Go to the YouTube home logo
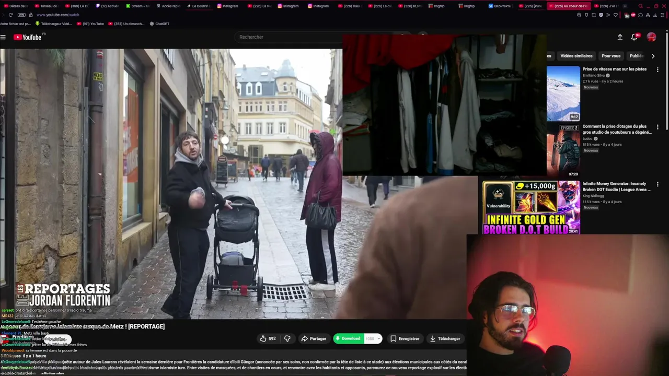This screenshot has width=669, height=376. (x=27, y=37)
